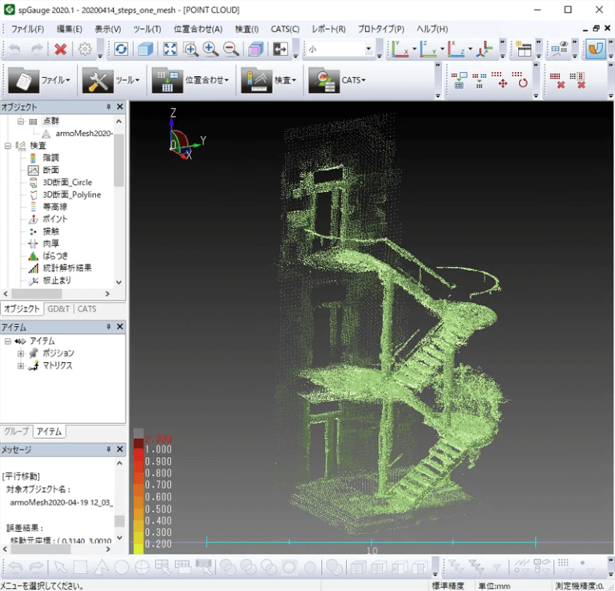This screenshot has width=615, height=591.
Task: Click the zoom in magnifier icon
Action: pos(211,50)
